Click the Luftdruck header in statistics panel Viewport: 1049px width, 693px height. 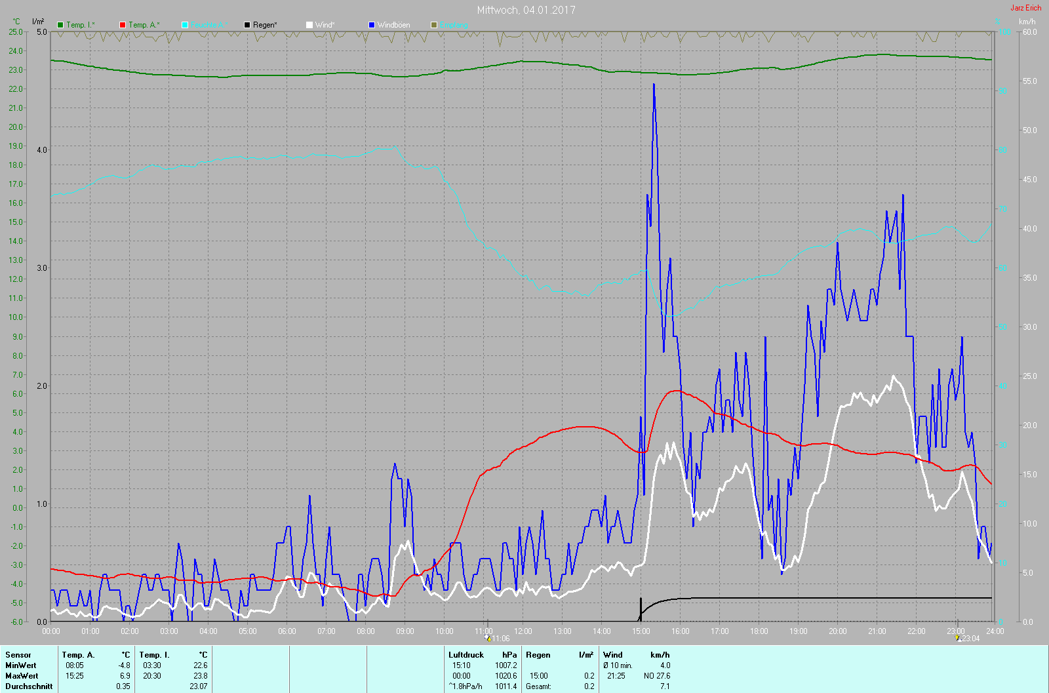466,655
